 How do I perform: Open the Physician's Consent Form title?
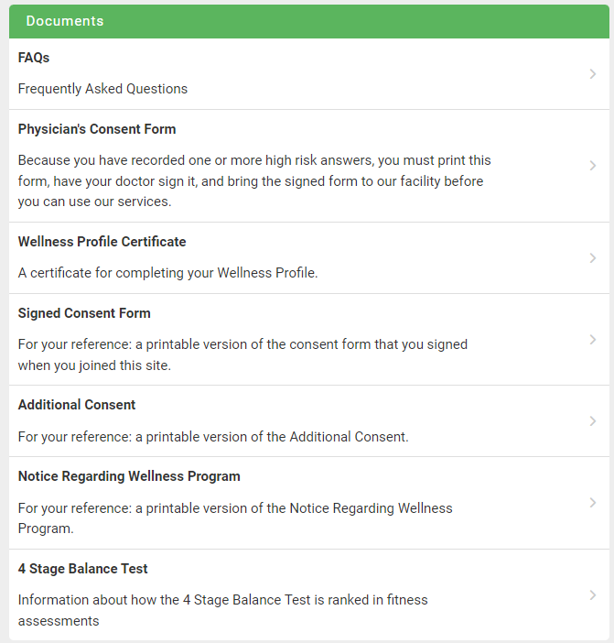[x=97, y=129]
